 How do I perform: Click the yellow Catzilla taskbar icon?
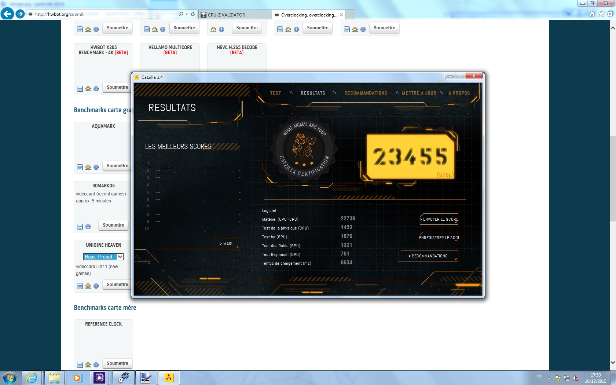coord(169,378)
